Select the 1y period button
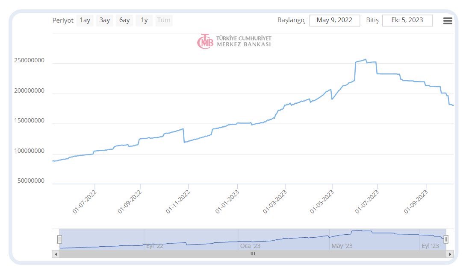 pyautogui.click(x=144, y=20)
